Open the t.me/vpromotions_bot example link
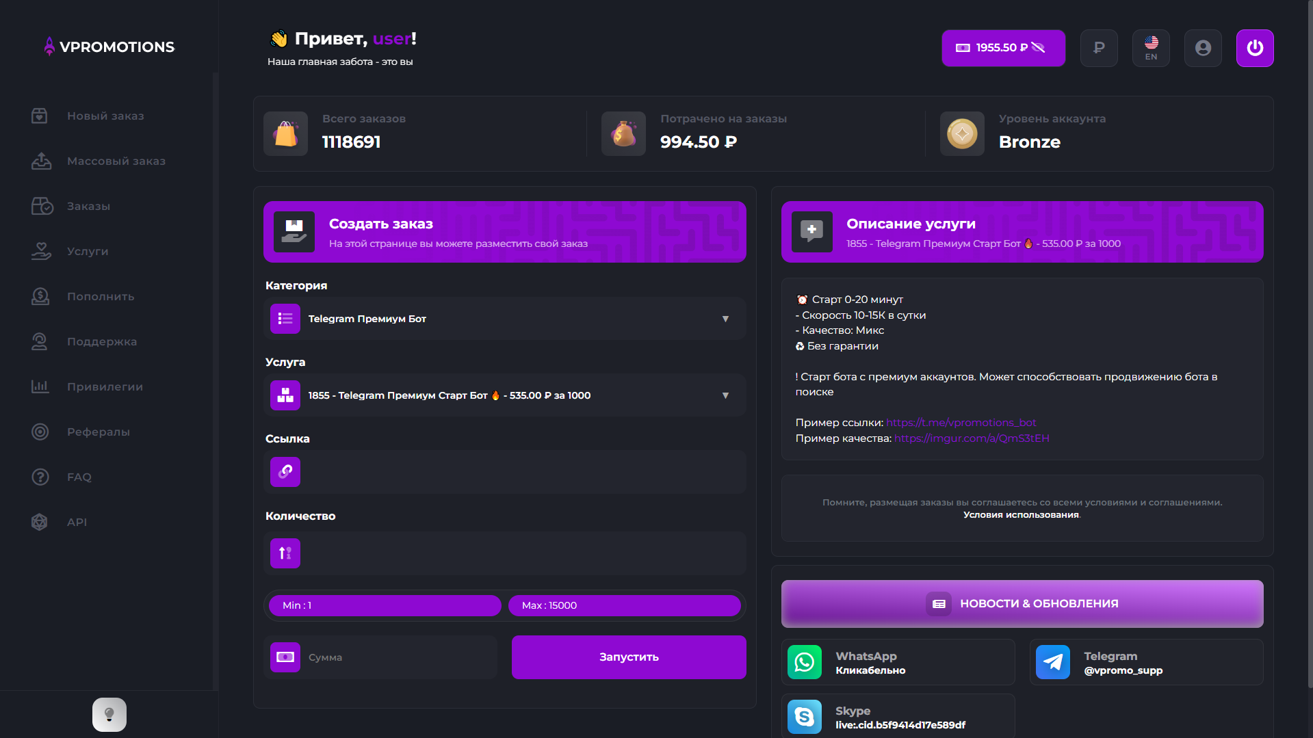 961,423
